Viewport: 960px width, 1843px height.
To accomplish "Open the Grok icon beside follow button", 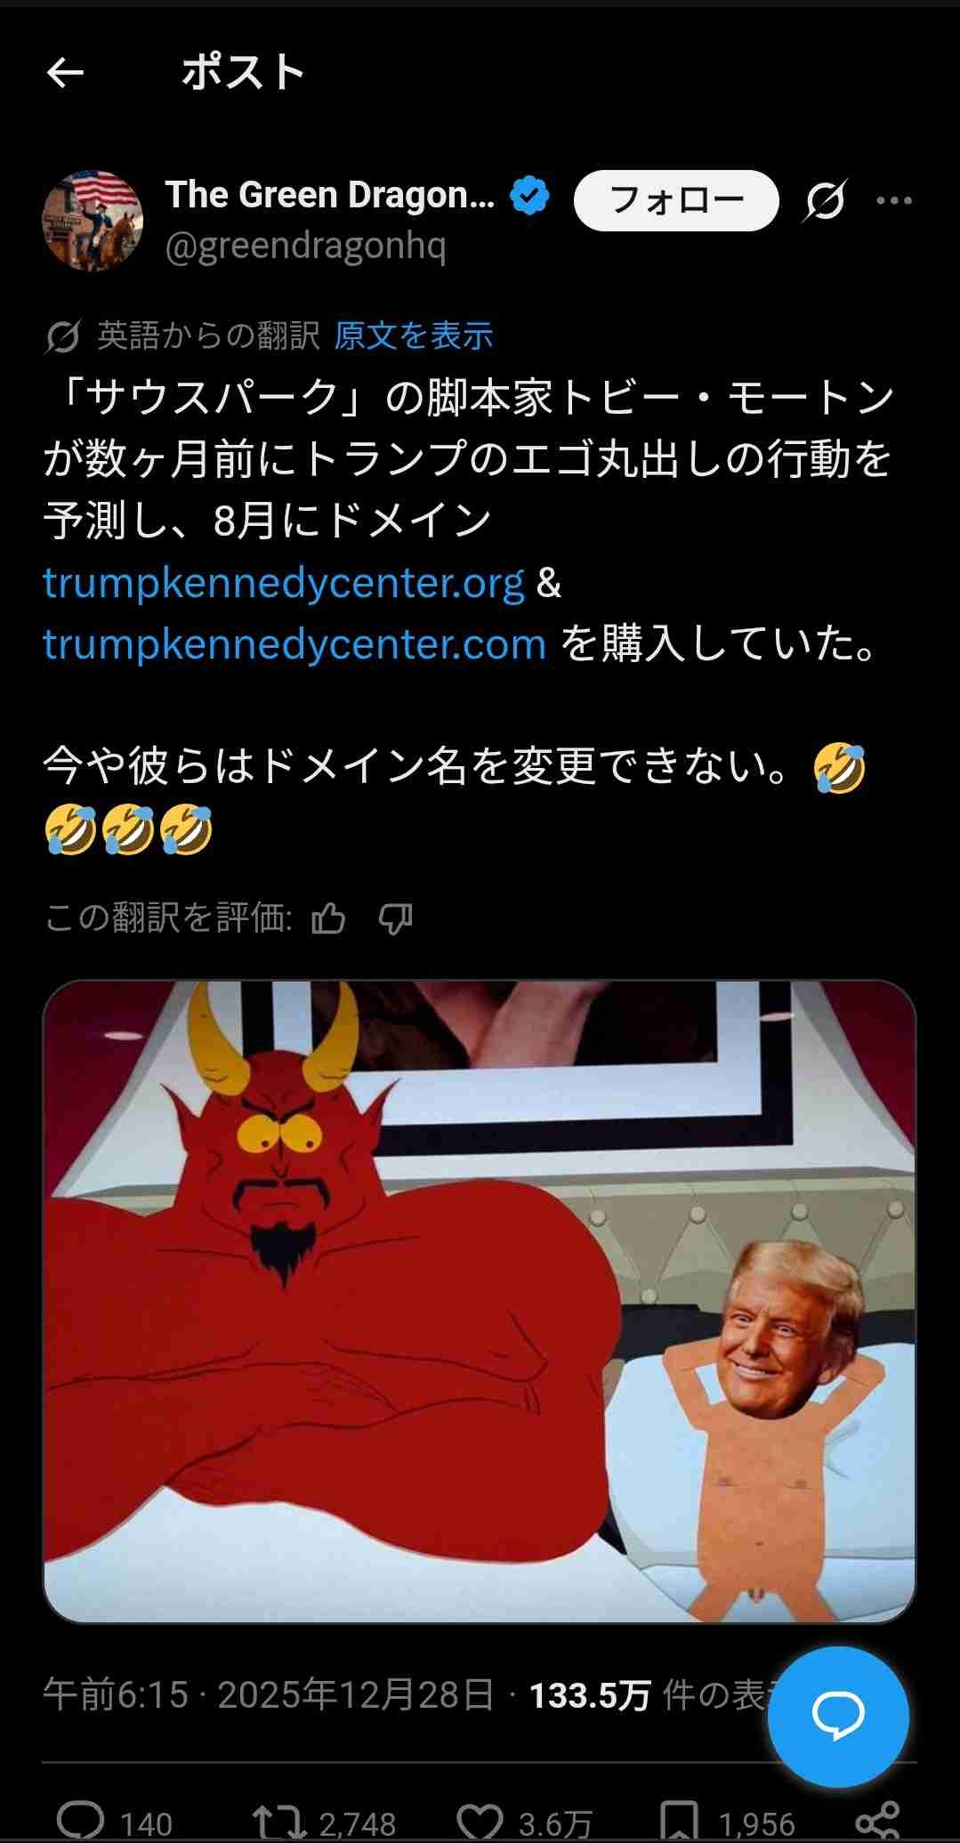I will [x=825, y=200].
